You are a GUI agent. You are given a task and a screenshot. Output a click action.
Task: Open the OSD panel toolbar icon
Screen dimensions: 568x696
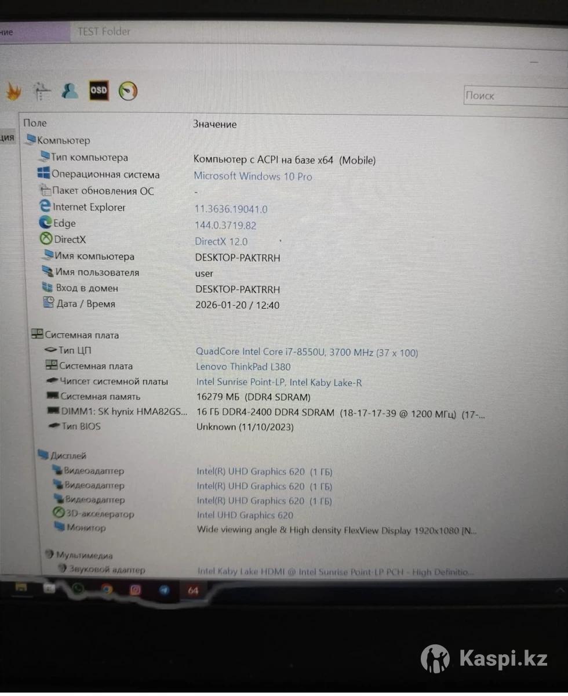(x=99, y=90)
